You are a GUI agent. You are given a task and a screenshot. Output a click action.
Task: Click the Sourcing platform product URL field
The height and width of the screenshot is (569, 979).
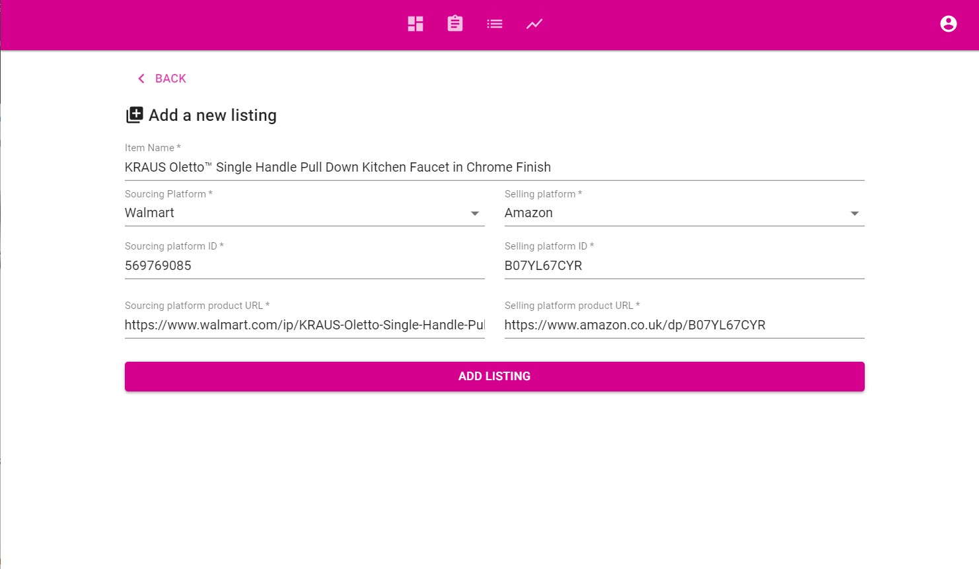click(305, 325)
